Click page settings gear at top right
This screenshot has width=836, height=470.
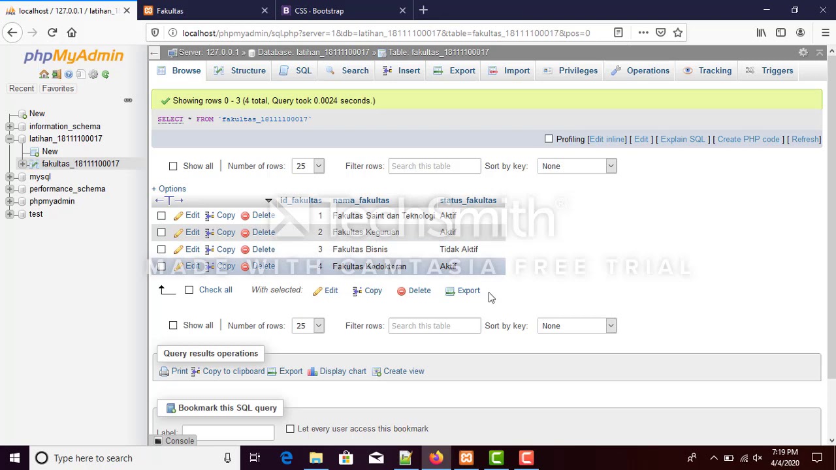(x=803, y=52)
